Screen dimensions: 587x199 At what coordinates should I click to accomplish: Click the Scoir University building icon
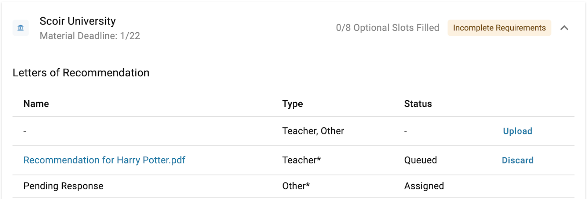(x=21, y=28)
